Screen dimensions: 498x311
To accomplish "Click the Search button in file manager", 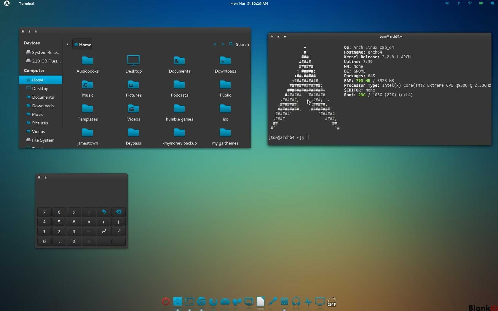I will (239, 44).
